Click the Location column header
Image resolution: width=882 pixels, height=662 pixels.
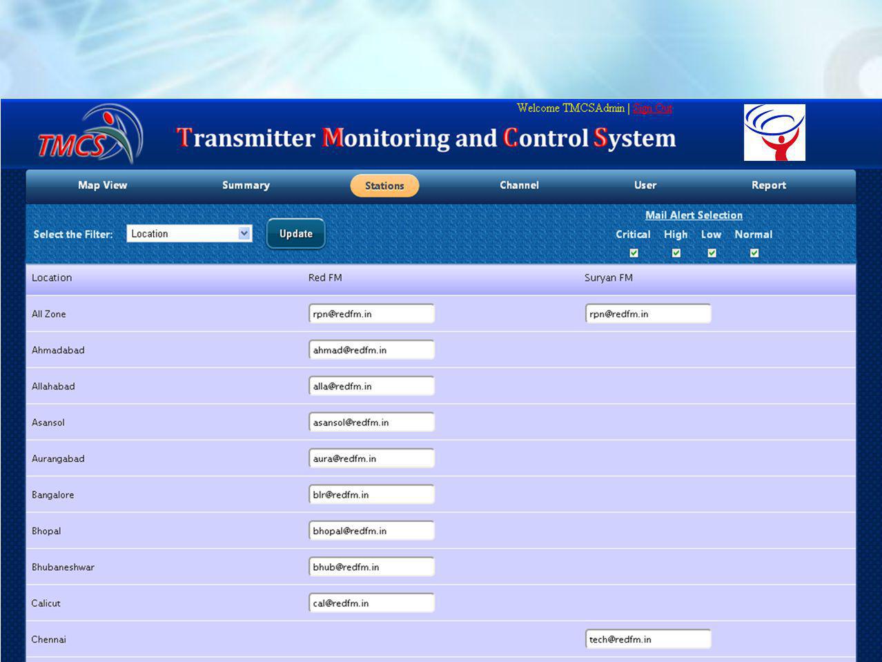tap(52, 278)
